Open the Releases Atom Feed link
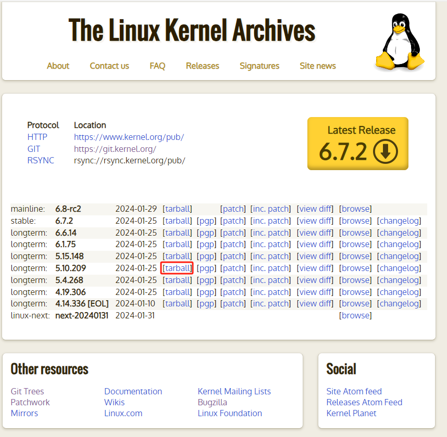447x437 pixels. (364, 402)
